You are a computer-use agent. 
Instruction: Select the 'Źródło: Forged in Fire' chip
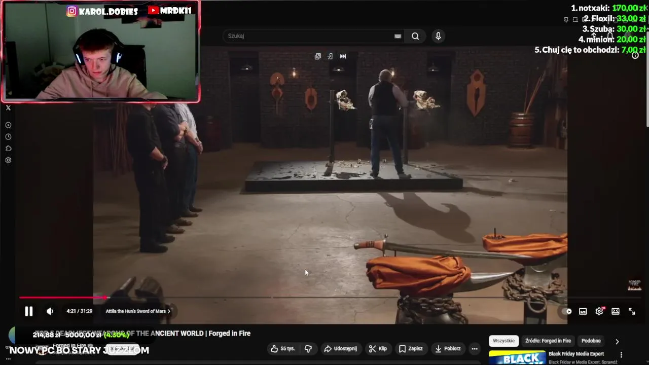548,341
